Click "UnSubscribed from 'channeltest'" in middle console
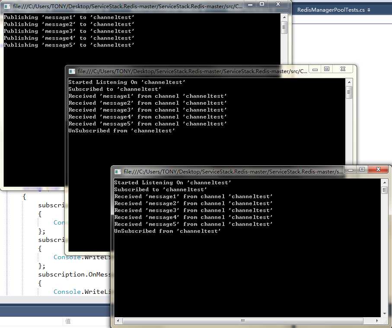Image resolution: width=392 pixels, height=328 pixels. pyautogui.click(x=121, y=130)
